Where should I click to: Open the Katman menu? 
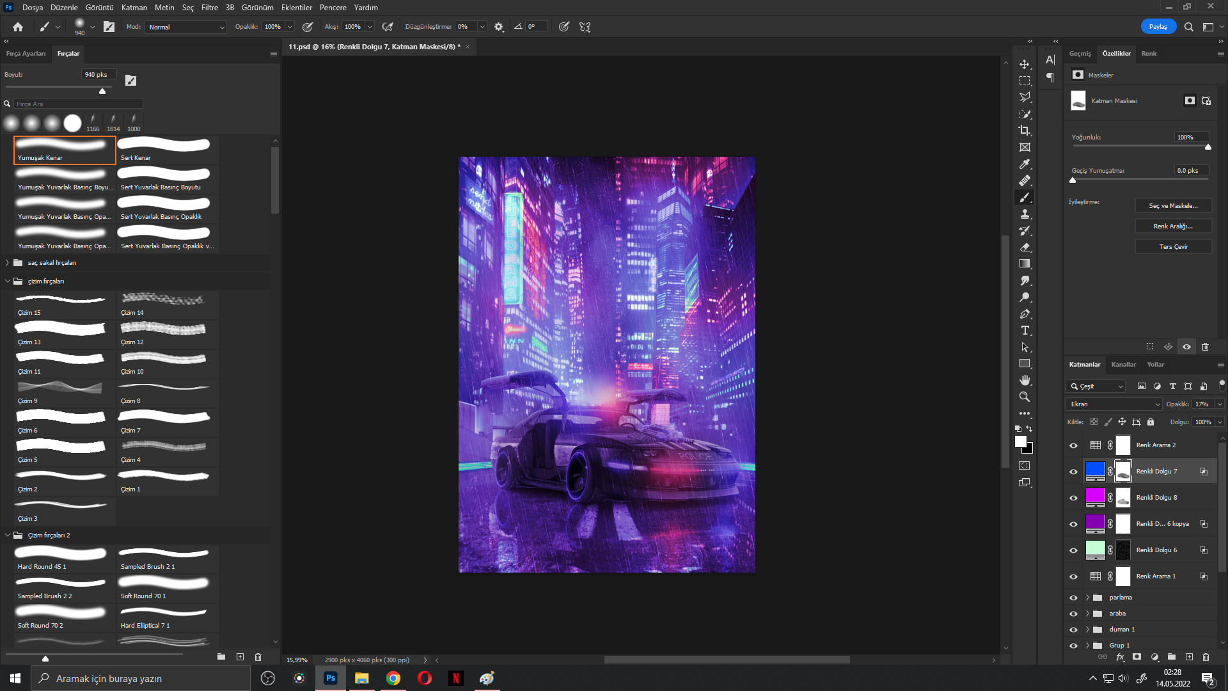134,8
